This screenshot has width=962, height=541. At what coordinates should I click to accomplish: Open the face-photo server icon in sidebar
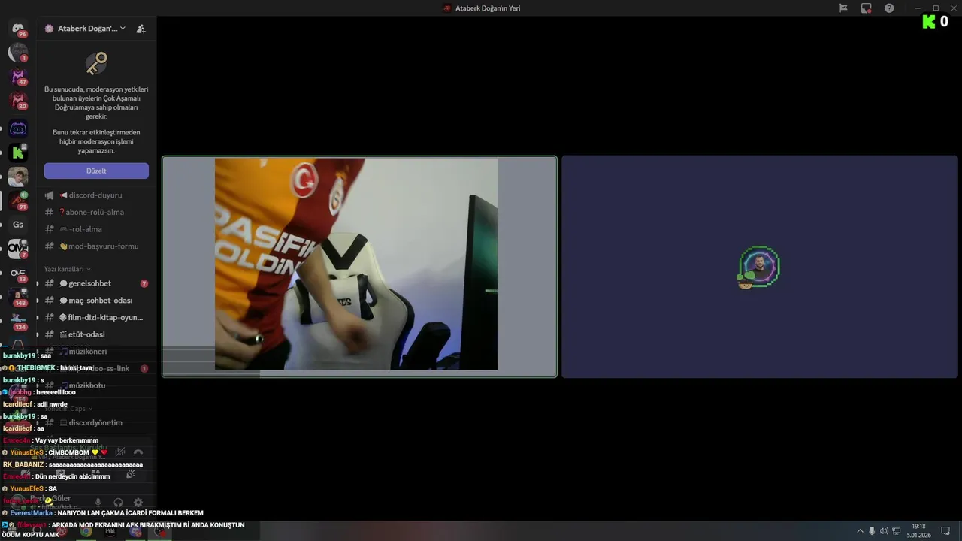tap(18, 177)
